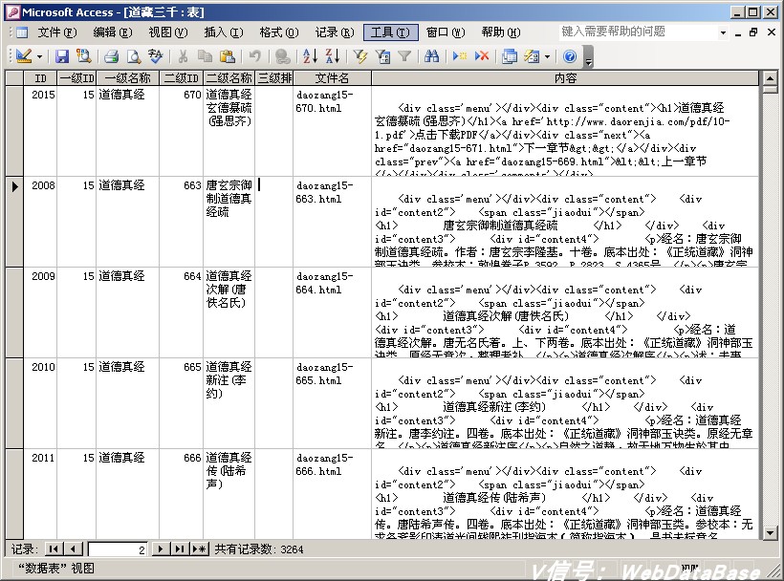Open toolbar options overflow arrow
The width and height of the screenshot is (784, 581).
coord(589,57)
